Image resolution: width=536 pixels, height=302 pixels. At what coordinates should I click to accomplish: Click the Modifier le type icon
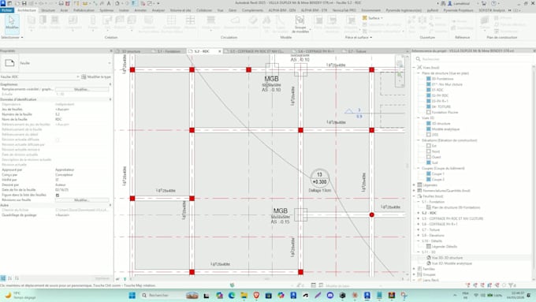tap(84, 77)
